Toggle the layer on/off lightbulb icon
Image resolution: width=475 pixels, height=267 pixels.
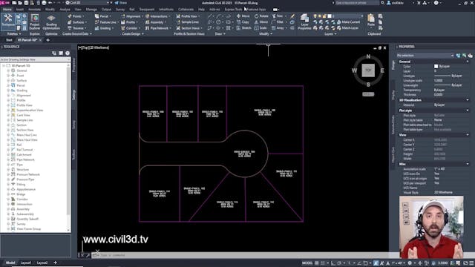315,16
